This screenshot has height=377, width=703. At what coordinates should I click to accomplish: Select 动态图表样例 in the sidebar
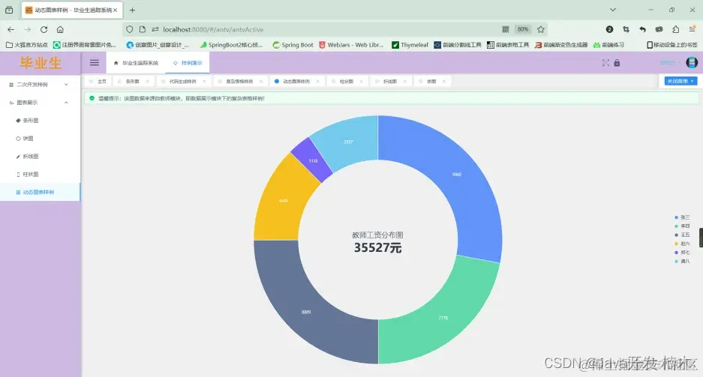41,192
